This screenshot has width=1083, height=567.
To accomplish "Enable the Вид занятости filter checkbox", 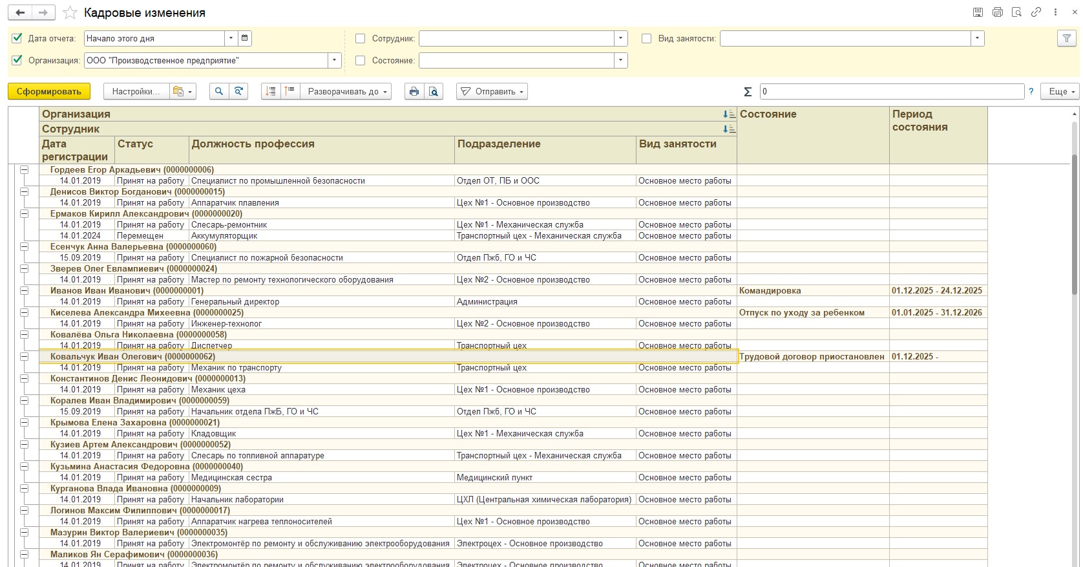I will 646,39.
